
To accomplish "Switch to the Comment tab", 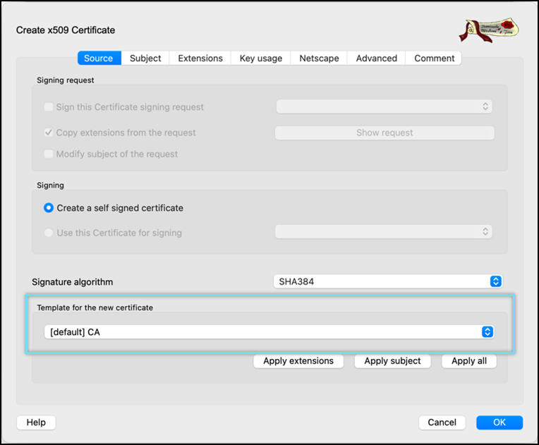I will (x=435, y=59).
